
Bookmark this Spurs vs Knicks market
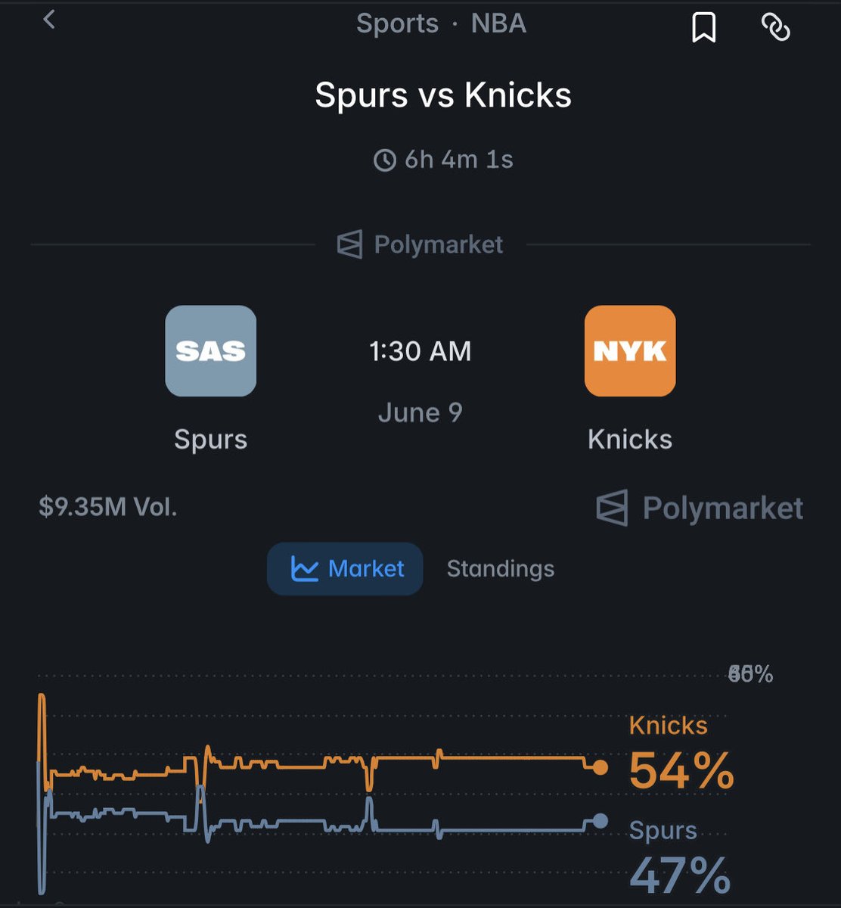pos(703,28)
